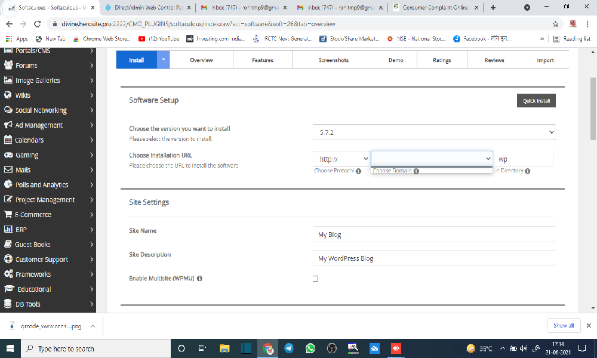Click the Site Name input field
Image resolution: width=597 pixels, height=358 pixels.
[x=434, y=234]
